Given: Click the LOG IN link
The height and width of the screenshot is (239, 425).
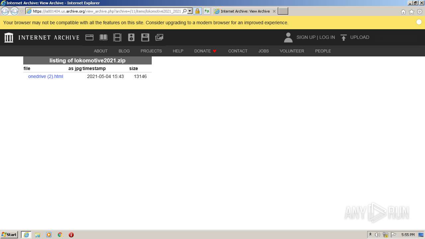Looking at the screenshot, I should [x=327, y=38].
